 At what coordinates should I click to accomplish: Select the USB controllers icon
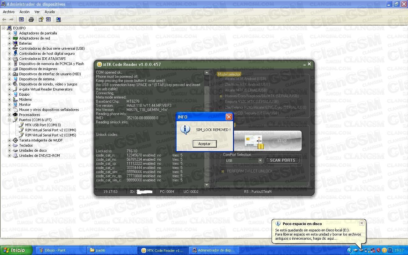click(15, 48)
